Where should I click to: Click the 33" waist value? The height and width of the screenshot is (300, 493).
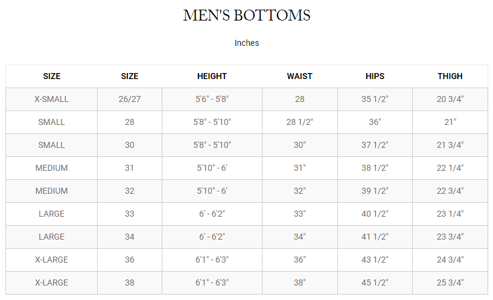300,214
